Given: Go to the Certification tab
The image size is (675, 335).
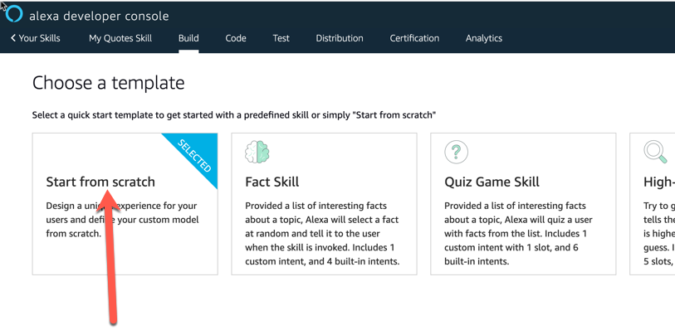Looking at the screenshot, I should coord(414,38).
